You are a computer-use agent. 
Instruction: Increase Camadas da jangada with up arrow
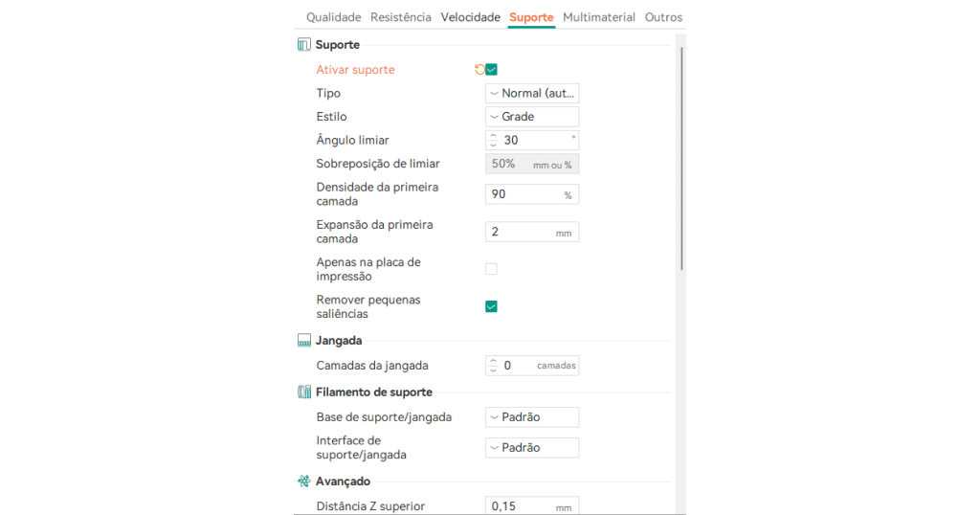tap(493, 361)
